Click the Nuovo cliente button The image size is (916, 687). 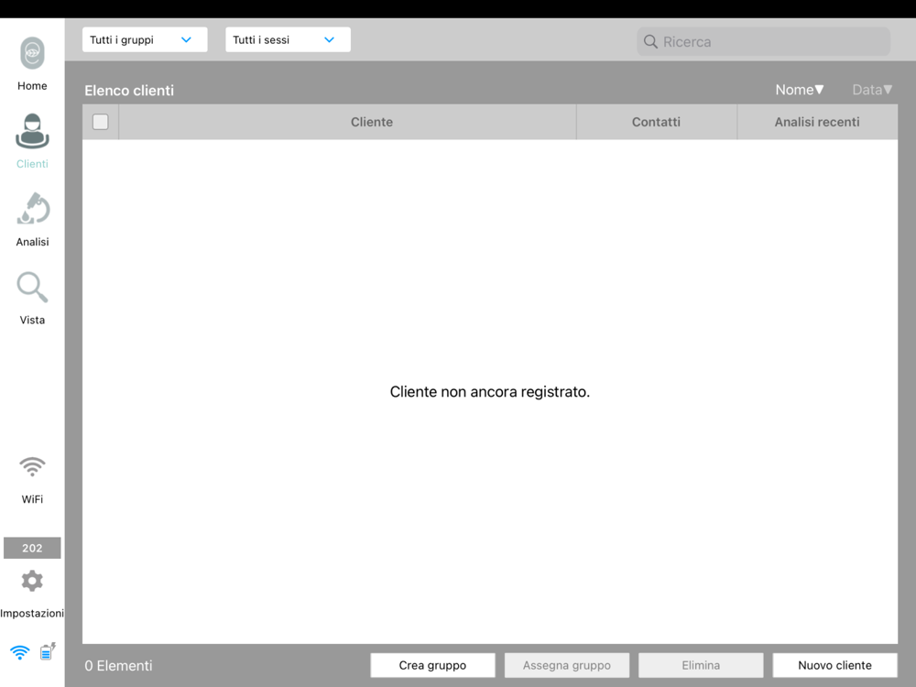click(834, 665)
